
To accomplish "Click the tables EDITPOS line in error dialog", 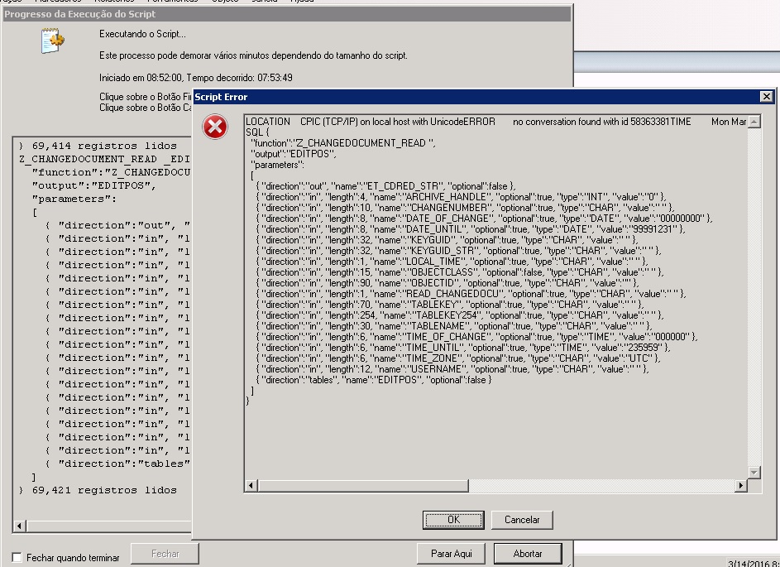I will pos(374,380).
